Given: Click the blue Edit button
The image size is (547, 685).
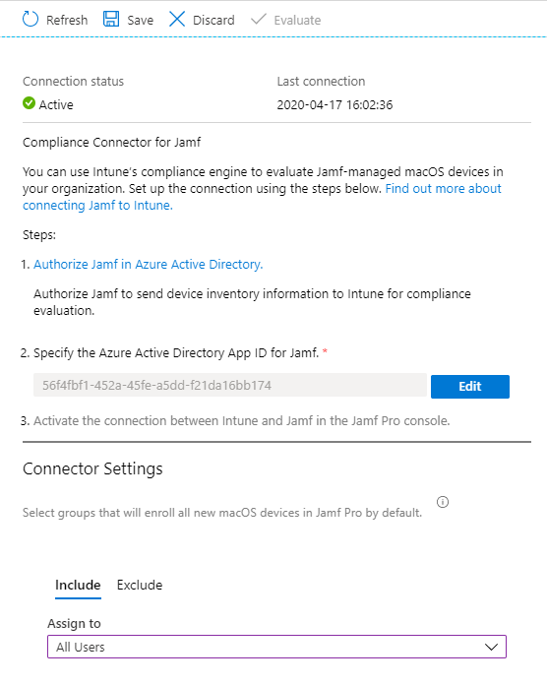Looking at the screenshot, I should (x=469, y=387).
